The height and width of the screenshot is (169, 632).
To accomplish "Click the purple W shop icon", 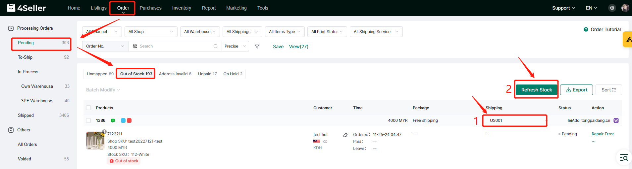I will [x=616, y=120].
